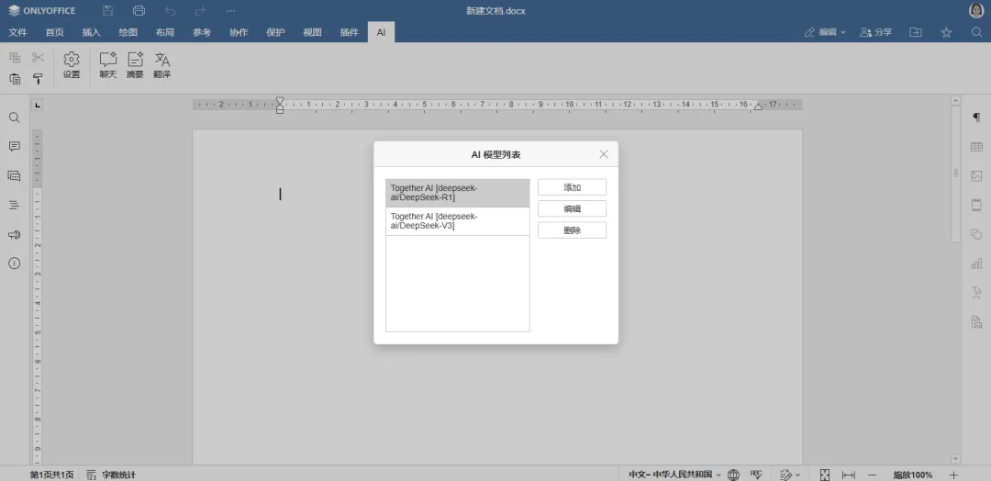The height and width of the screenshot is (481, 991).
Task: Mark document as favorite with star icon
Action: 946,32
